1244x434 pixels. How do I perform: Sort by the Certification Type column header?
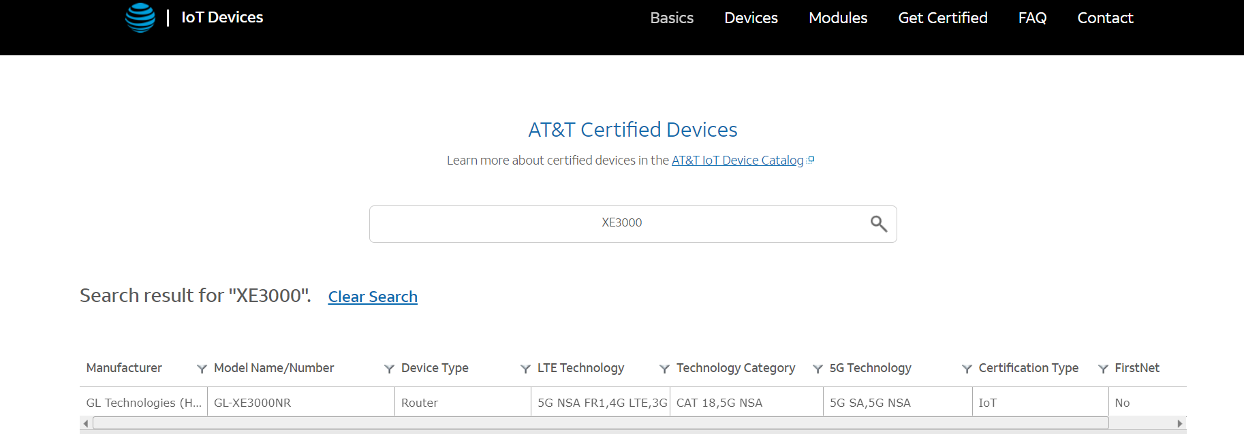pyautogui.click(x=1028, y=368)
